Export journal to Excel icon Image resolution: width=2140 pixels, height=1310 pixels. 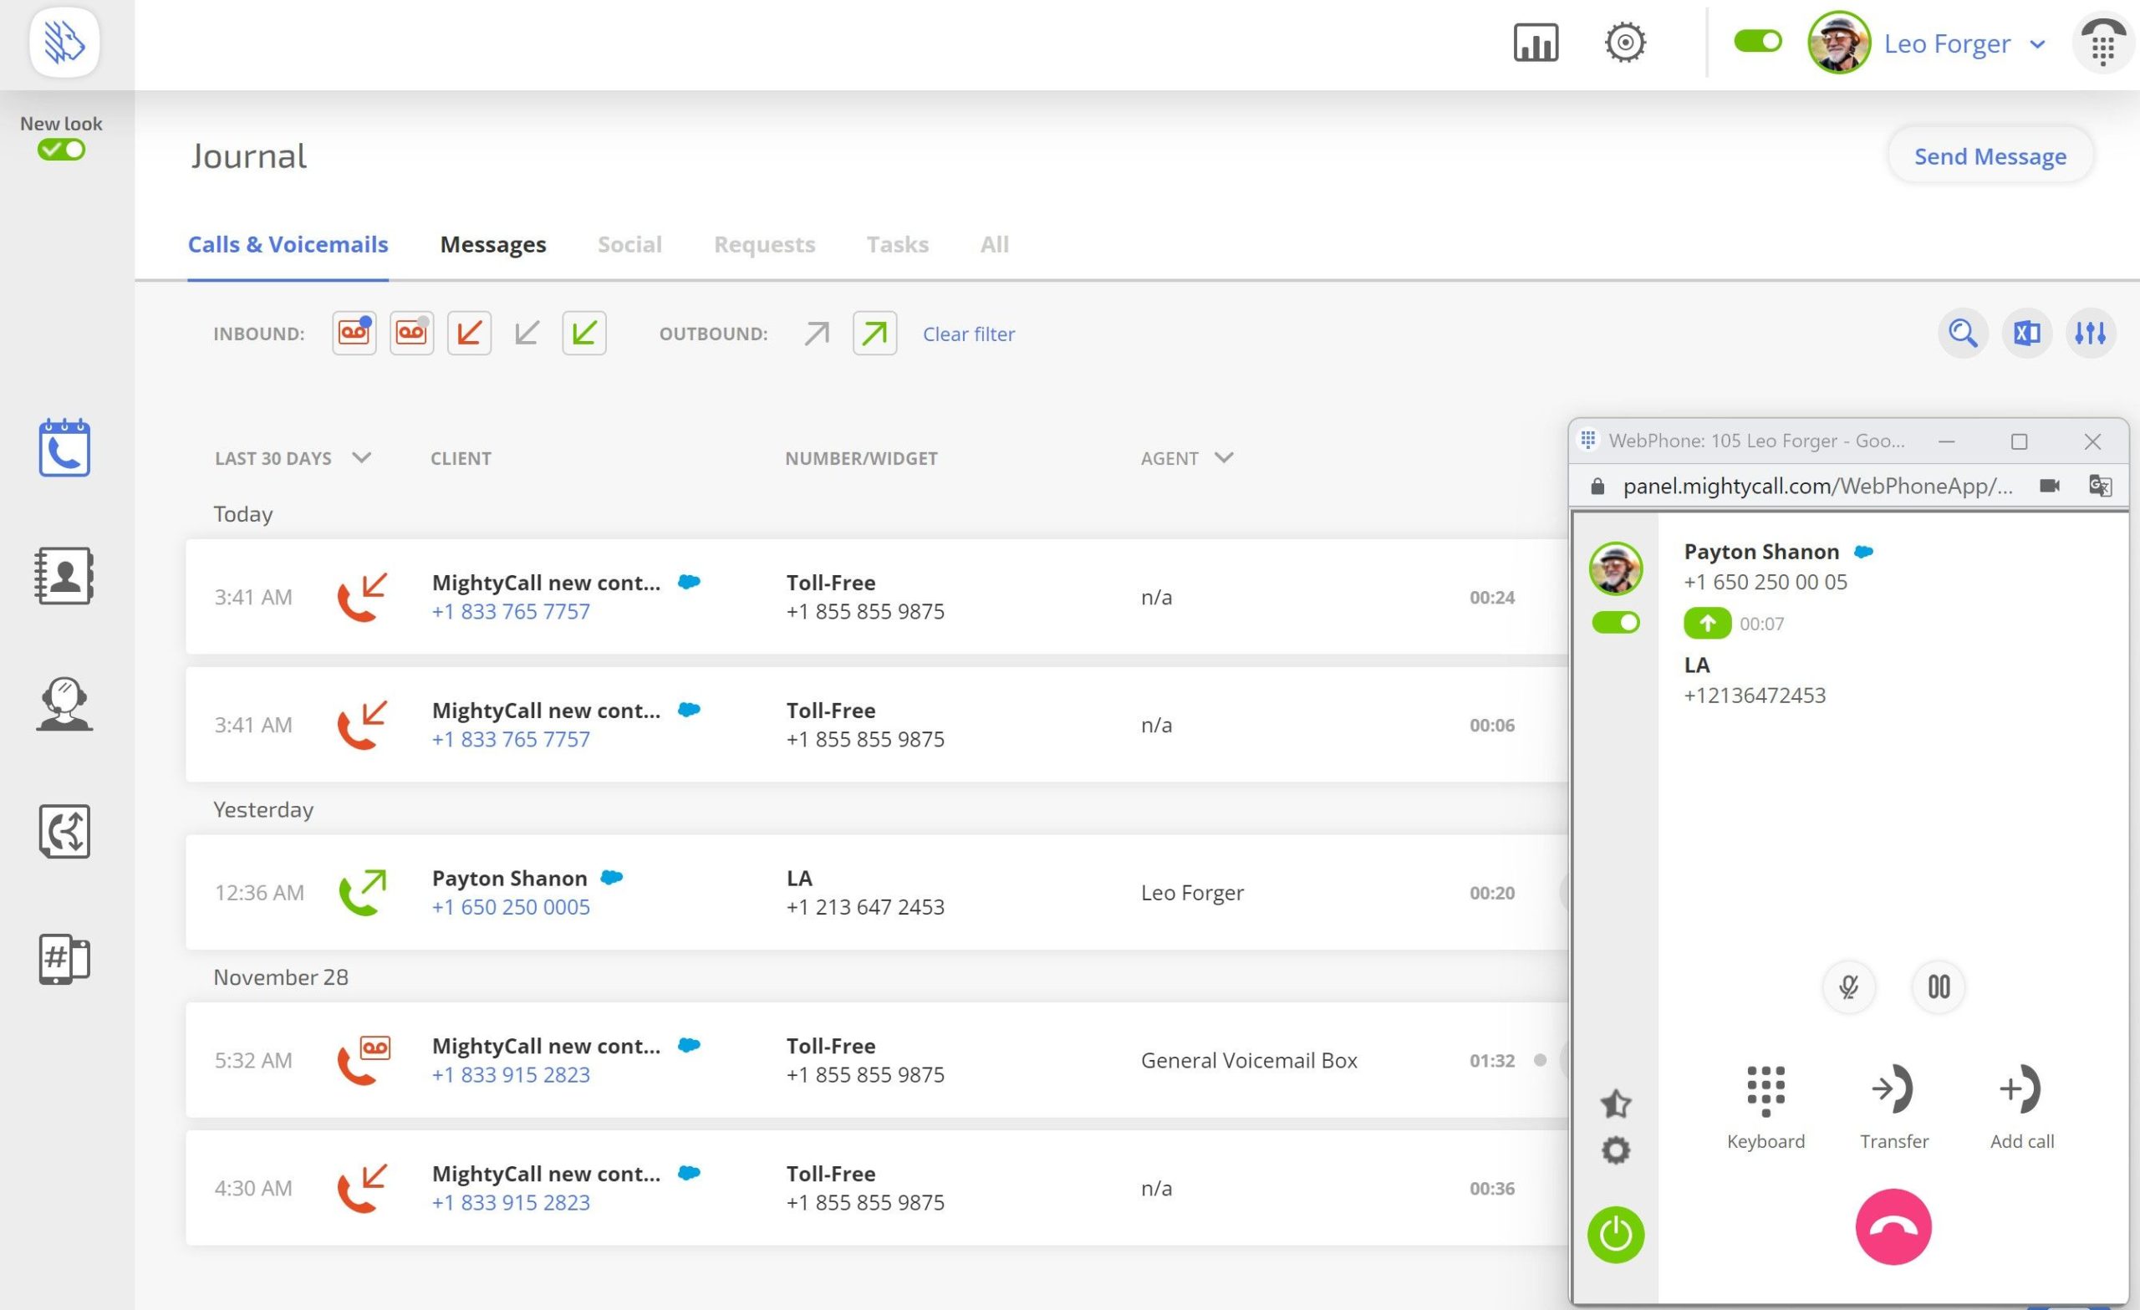[x=2026, y=333]
